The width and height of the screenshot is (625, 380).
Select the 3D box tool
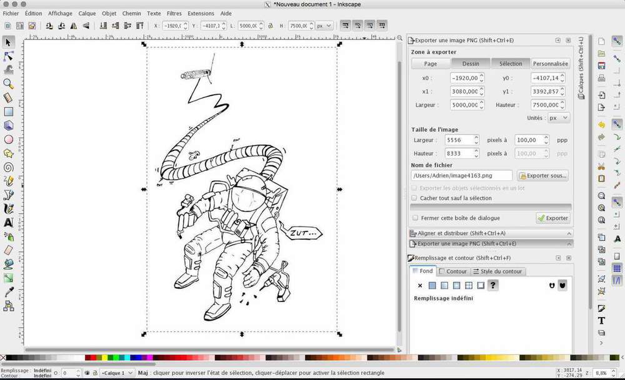coord(8,126)
